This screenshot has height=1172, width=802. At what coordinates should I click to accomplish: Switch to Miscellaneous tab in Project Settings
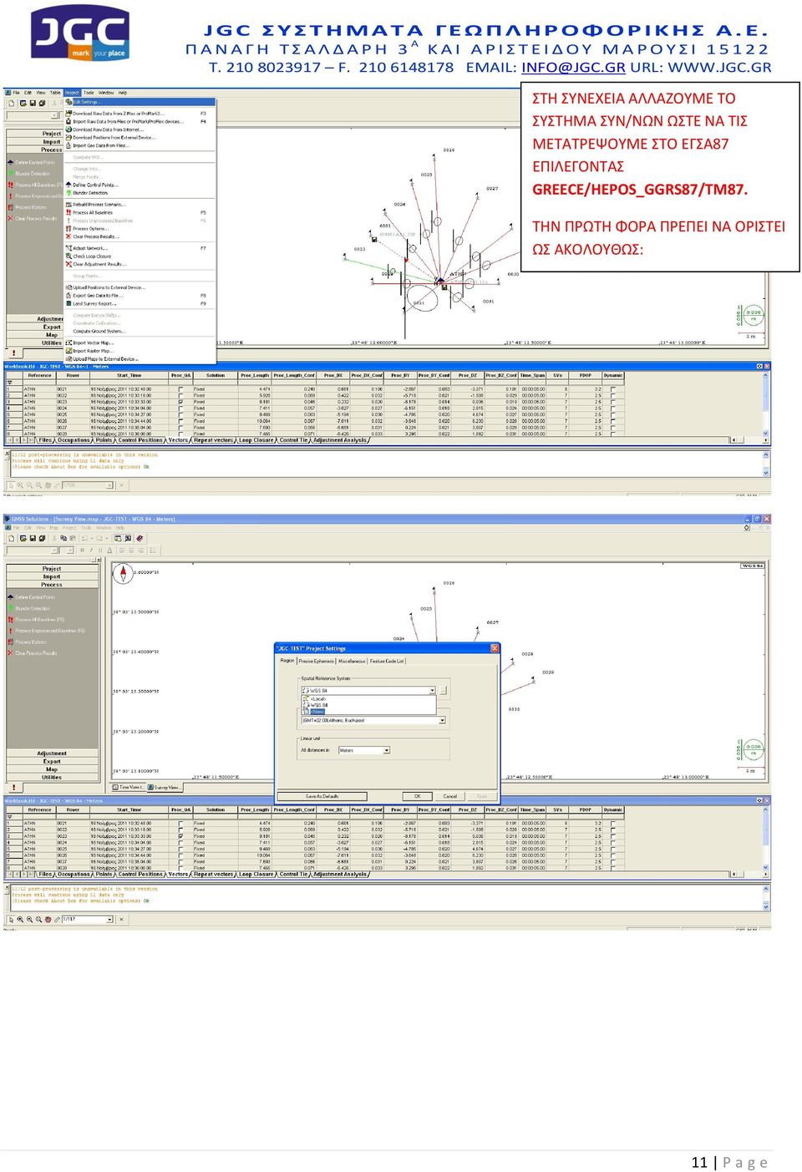pos(352,661)
